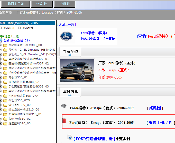Select tree item 速度控制310_03
The image size is (175, 143).
tap(20, 123)
